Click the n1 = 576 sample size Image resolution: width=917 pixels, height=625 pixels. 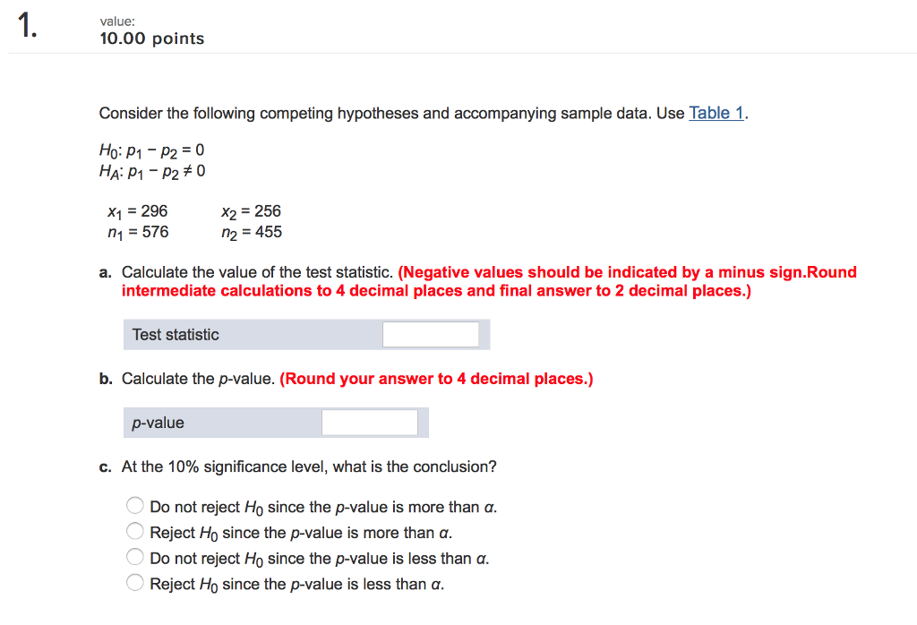pos(137,233)
